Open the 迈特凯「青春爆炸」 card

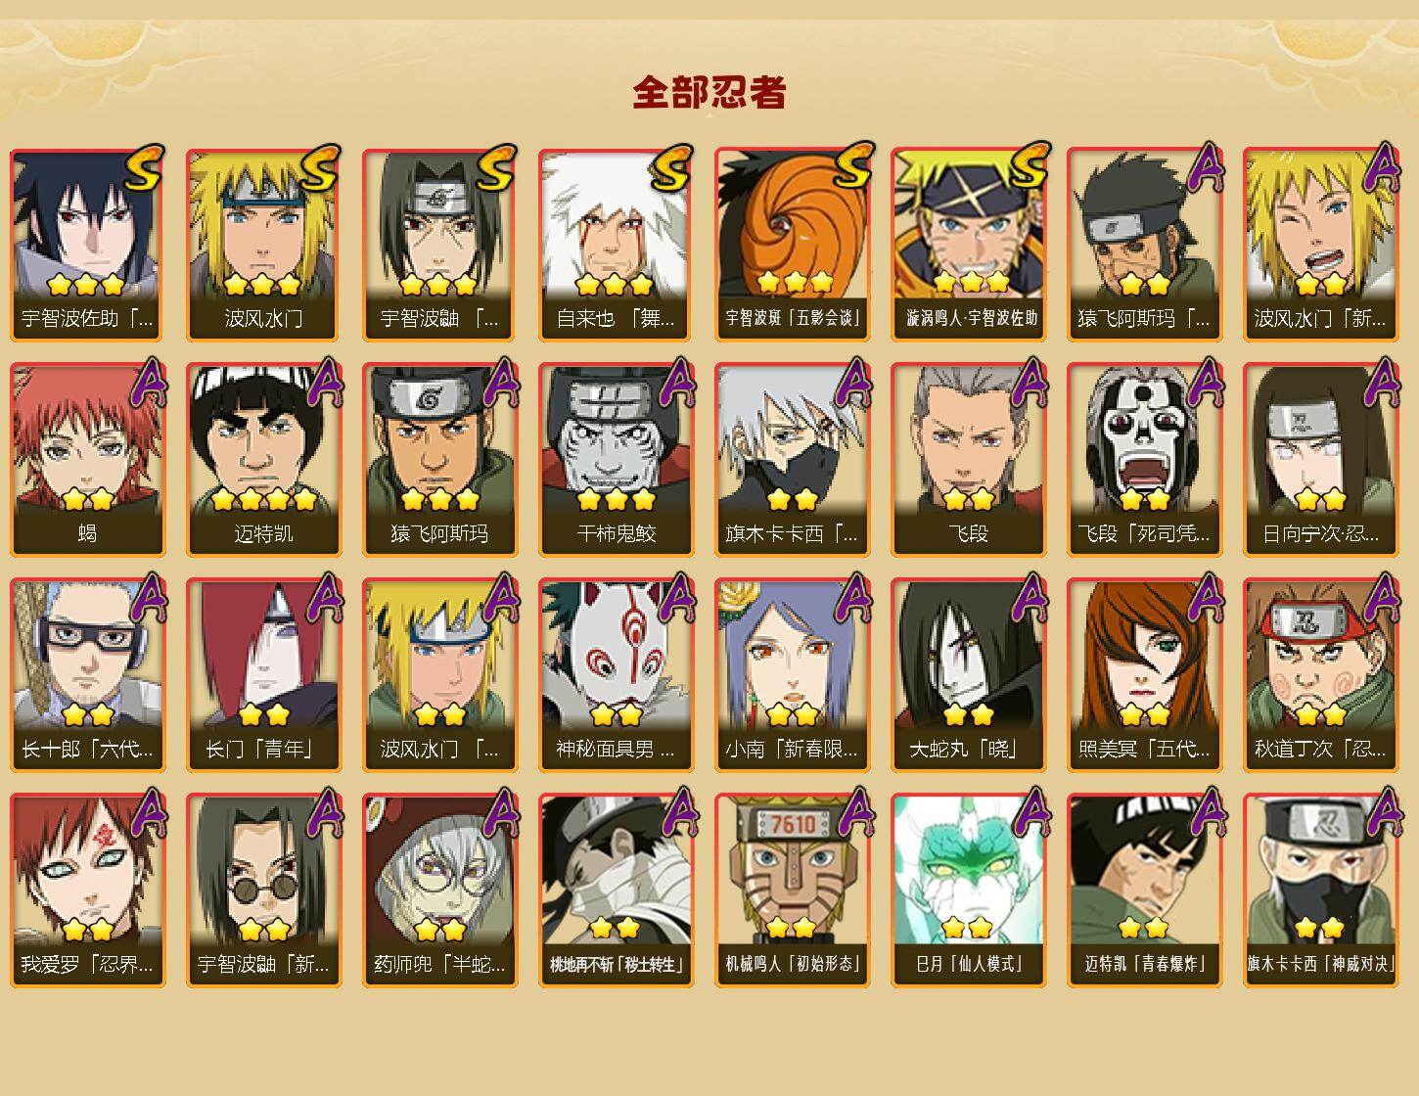point(1144,890)
